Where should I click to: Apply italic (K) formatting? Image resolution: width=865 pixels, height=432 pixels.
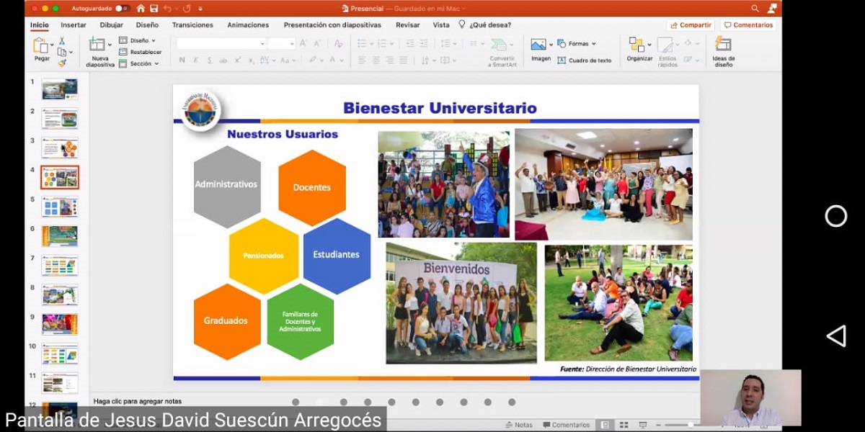point(195,59)
